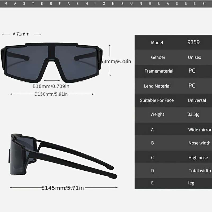This screenshot has height=212, width=212.
Task: Click the model number '9359'
Action: [193, 42]
